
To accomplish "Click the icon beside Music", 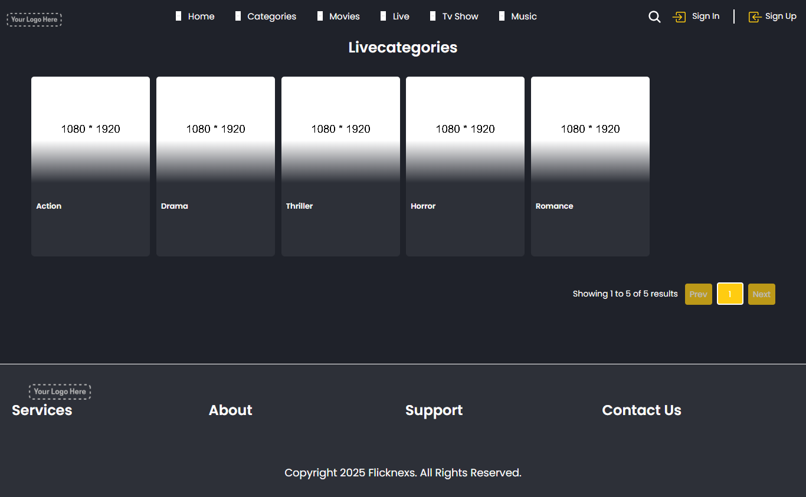I will point(502,17).
